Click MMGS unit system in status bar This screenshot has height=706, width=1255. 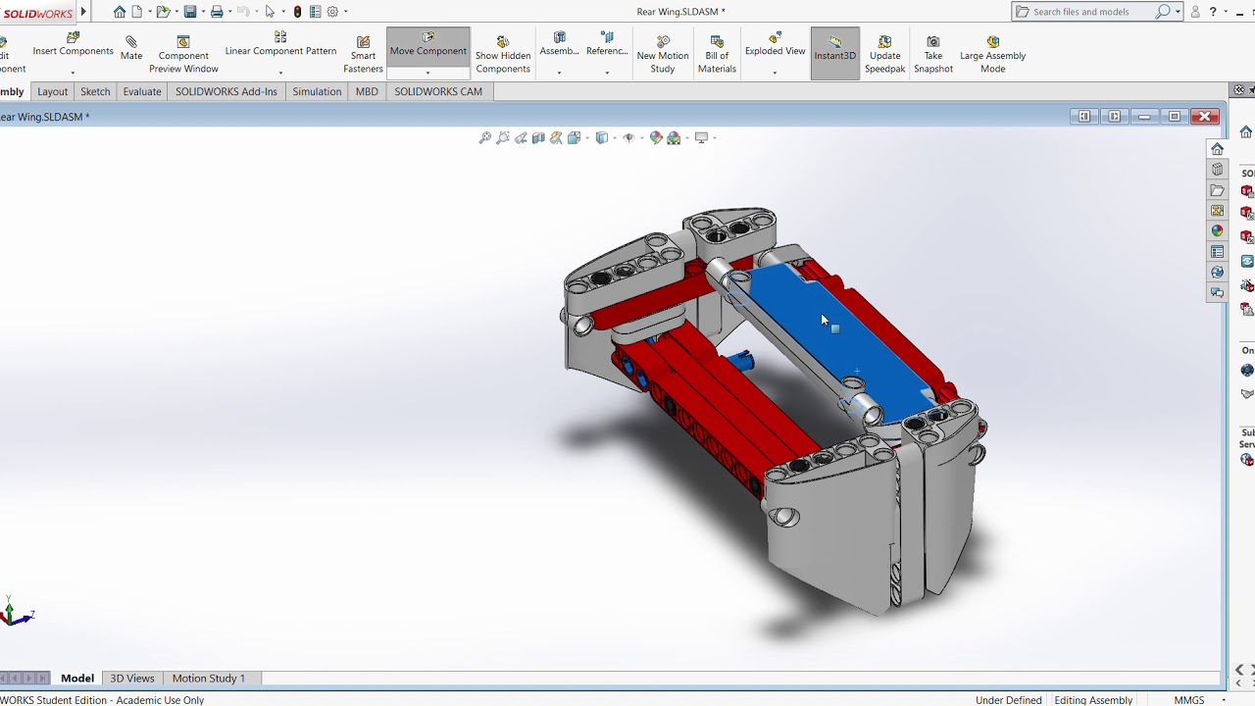click(x=1189, y=700)
